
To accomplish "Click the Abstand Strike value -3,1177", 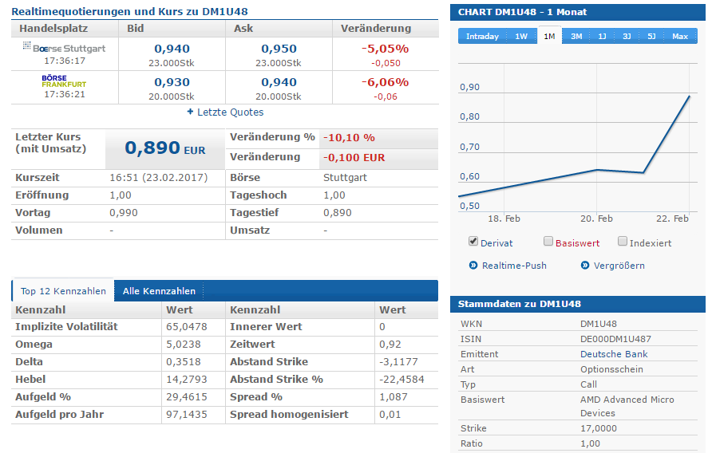I will 398,362.
